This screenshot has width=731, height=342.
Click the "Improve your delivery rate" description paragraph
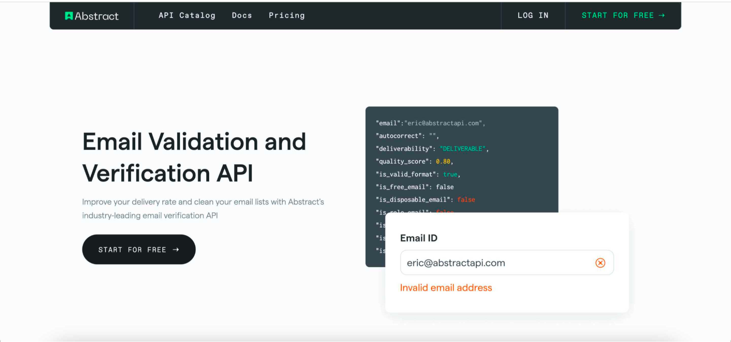203,208
